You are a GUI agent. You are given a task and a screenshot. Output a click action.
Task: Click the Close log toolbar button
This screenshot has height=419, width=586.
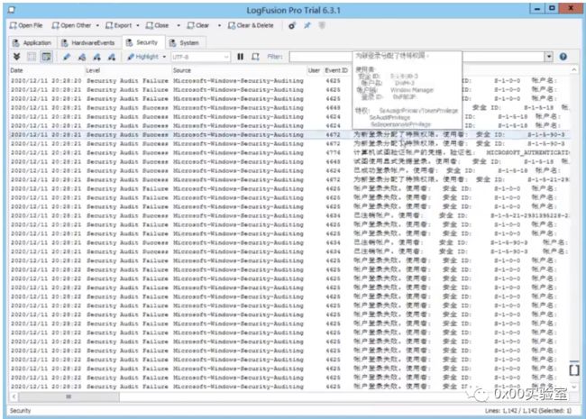click(157, 25)
